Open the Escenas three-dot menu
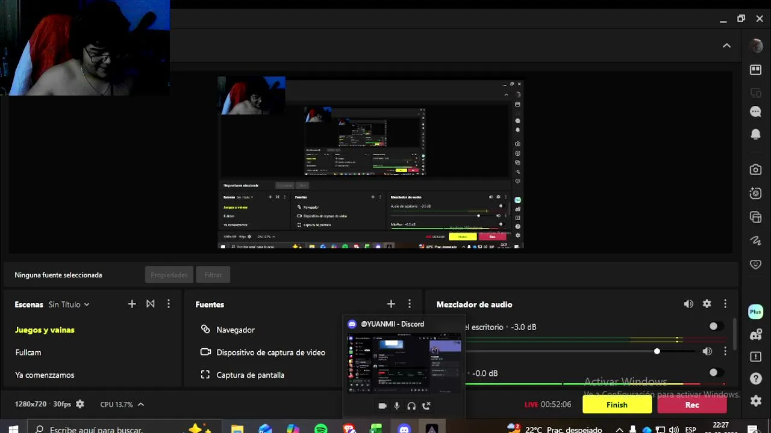 coord(169,304)
